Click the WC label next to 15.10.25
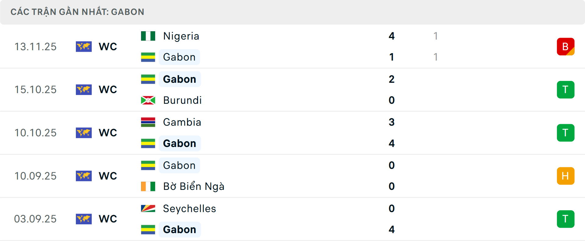Viewport: 585px width, 241px height. click(x=107, y=89)
